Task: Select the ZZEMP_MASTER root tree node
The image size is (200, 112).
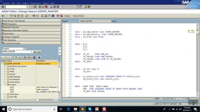Action: tap(13, 63)
